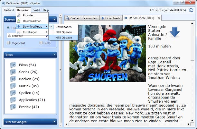
Task: Click the Downloadknop arrow icon
Action: (x=19, y=26)
